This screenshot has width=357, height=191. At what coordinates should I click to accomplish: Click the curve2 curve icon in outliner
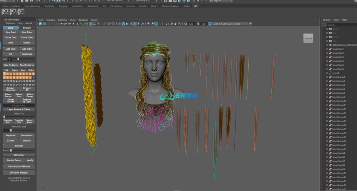click(330, 73)
